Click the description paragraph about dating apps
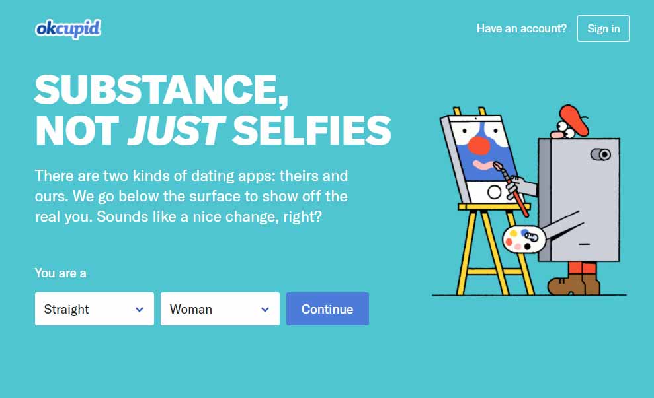This screenshot has width=654, height=398. (x=191, y=196)
